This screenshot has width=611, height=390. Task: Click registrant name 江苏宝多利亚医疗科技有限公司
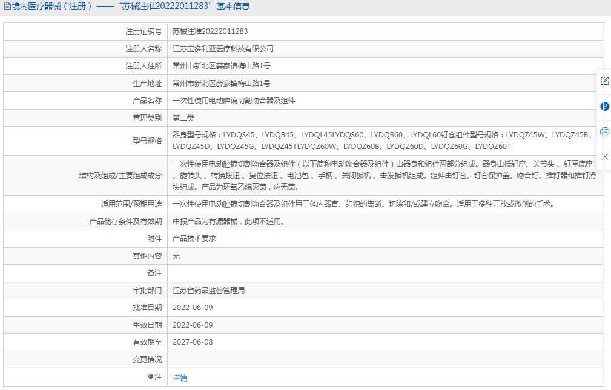point(223,48)
